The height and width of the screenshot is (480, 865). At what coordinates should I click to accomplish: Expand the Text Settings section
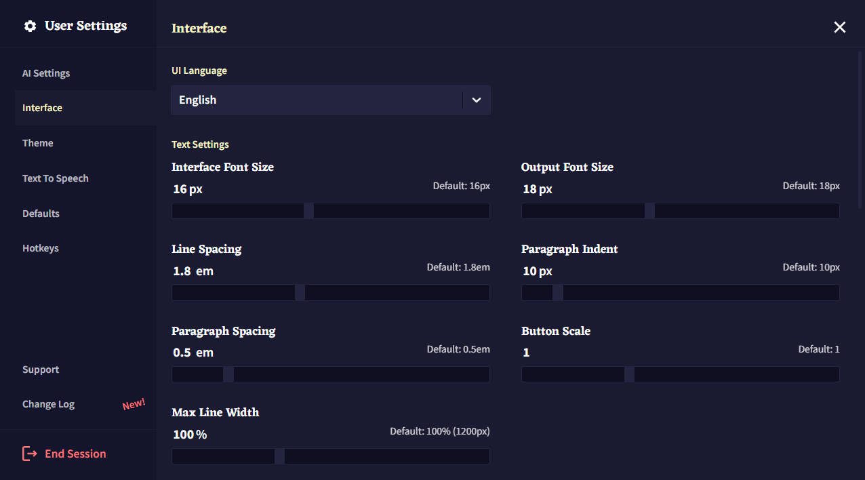pos(200,144)
